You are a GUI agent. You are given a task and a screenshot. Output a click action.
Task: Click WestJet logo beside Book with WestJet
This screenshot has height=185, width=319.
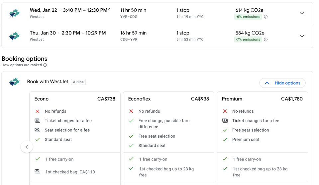coord(14,82)
